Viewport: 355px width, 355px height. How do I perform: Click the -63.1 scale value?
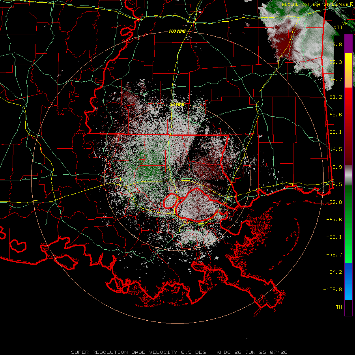(334, 237)
